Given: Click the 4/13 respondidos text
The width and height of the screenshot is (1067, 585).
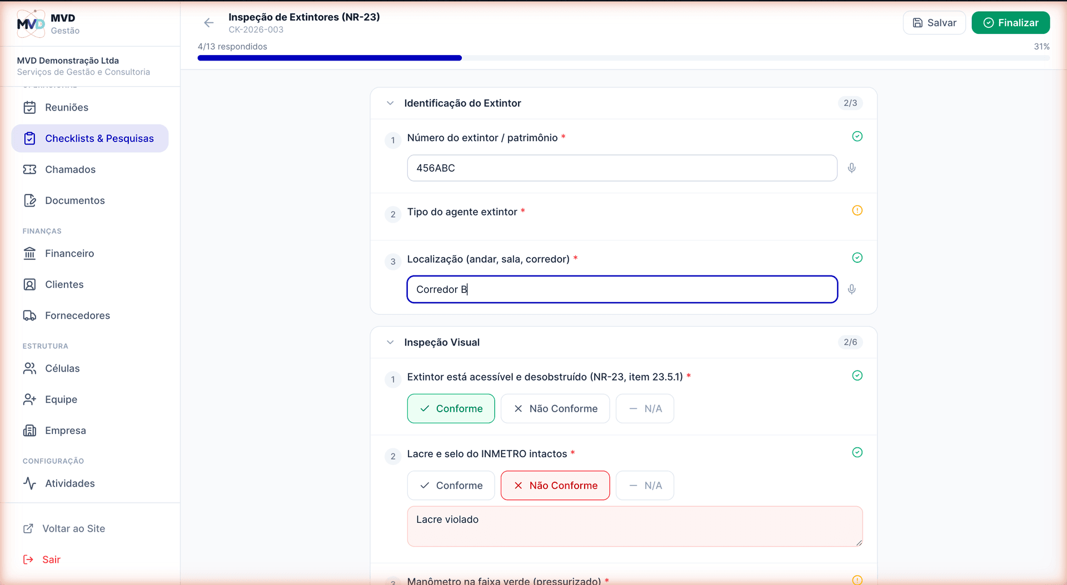Looking at the screenshot, I should (232, 47).
